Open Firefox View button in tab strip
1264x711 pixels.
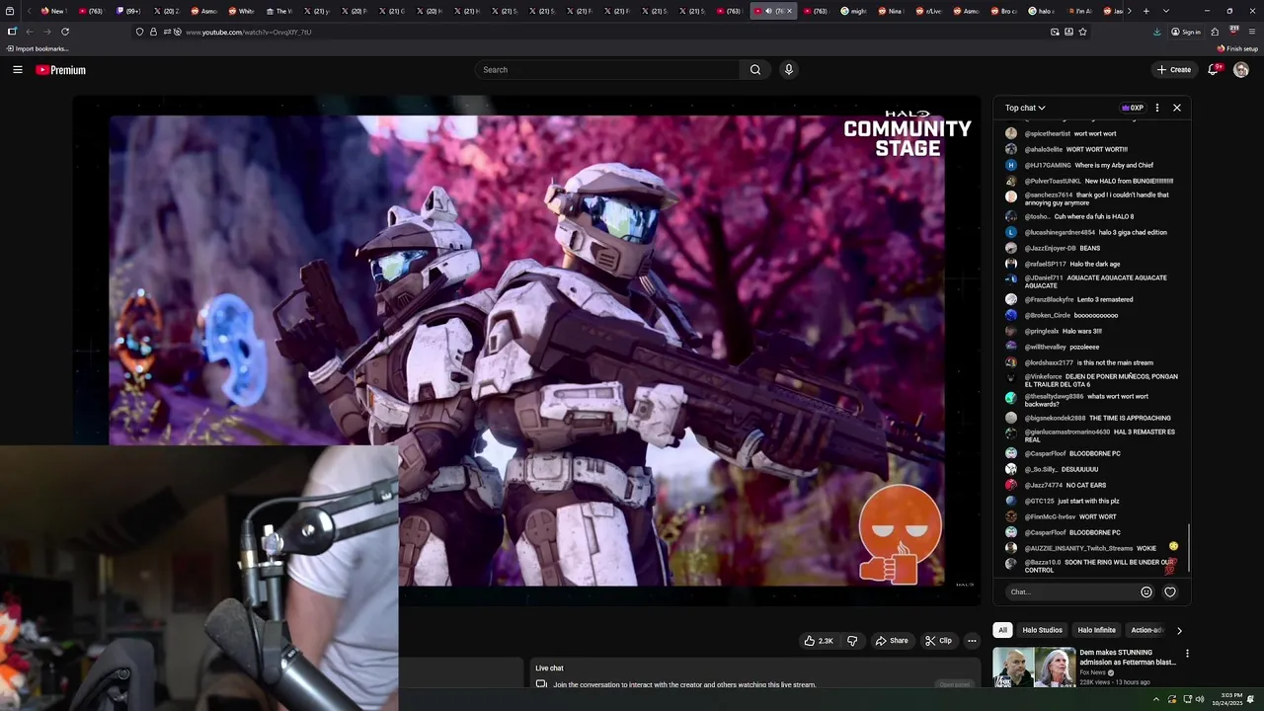12,11
